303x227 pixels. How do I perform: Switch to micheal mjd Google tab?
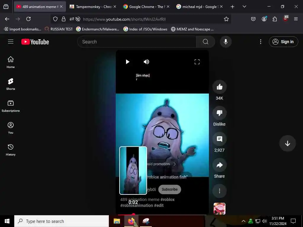[199, 7]
